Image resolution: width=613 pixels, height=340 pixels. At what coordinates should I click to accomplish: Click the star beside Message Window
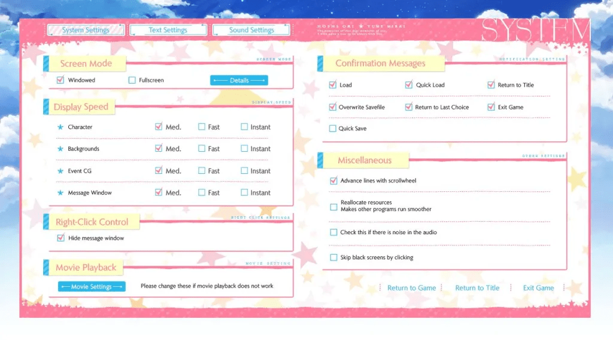pyautogui.click(x=60, y=193)
